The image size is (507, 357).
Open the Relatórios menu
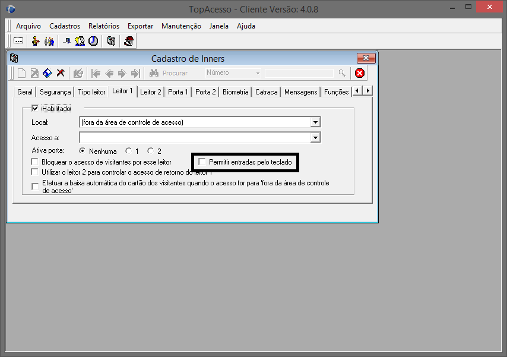coord(104,26)
